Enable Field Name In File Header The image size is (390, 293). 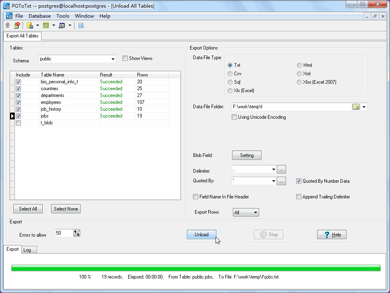(x=196, y=197)
